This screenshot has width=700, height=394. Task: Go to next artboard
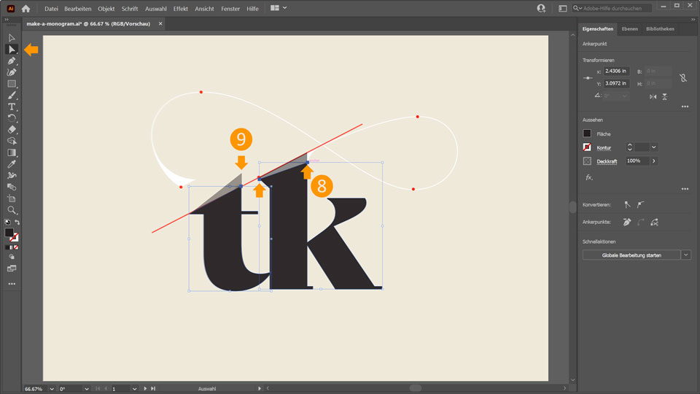(x=145, y=389)
